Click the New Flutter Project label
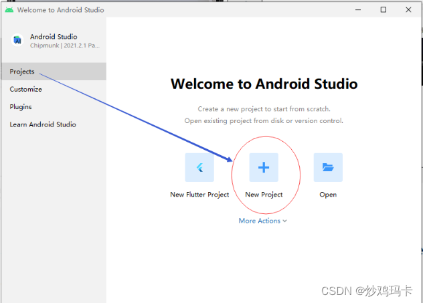Screen dimensions: 423x303 199,195
